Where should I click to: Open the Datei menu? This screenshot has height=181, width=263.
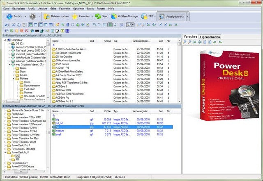pos(7,9)
